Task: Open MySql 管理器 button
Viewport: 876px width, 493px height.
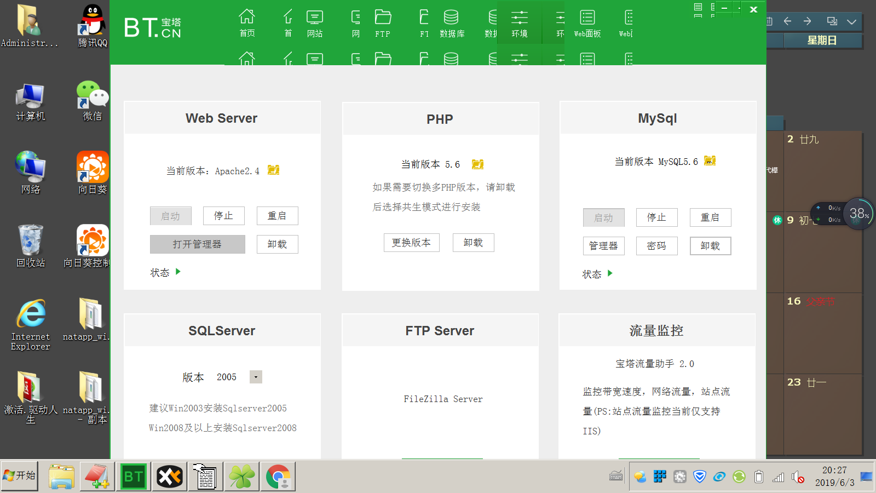Action: pyautogui.click(x=603, y=246)
